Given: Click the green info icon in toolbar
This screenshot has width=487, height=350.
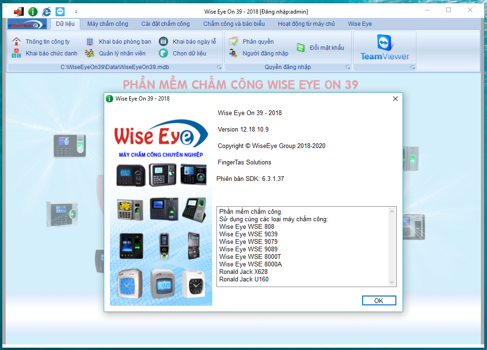Looking at the screenshot, I should [32, 11].
